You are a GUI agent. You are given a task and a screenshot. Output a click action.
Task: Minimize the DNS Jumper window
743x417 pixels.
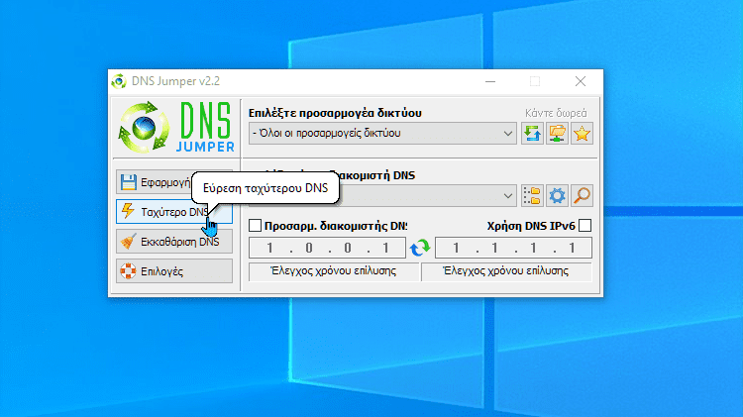(490, 81)
